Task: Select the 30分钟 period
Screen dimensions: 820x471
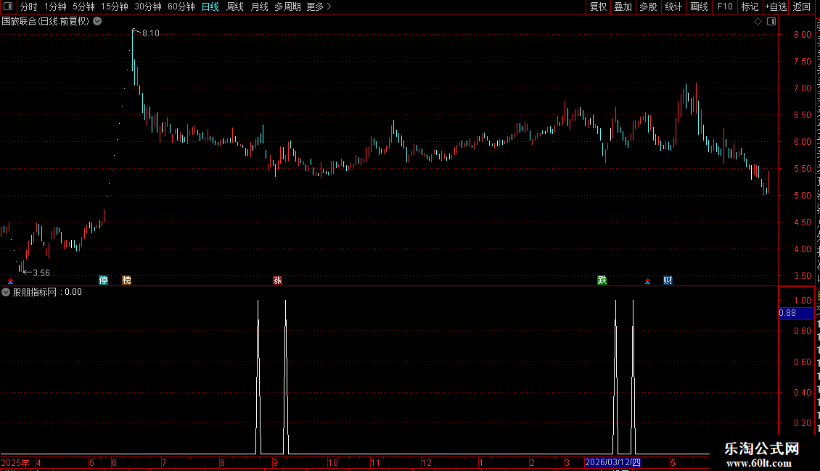Action: [x=148, y=7]
